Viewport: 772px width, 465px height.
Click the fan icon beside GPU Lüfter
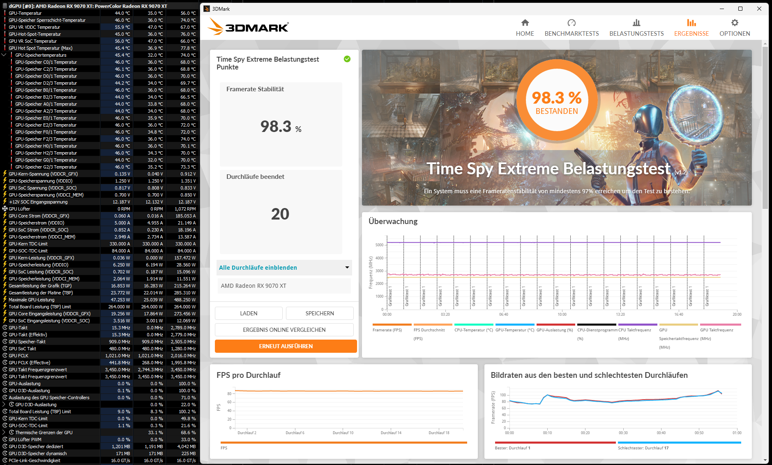click(5, 209)
